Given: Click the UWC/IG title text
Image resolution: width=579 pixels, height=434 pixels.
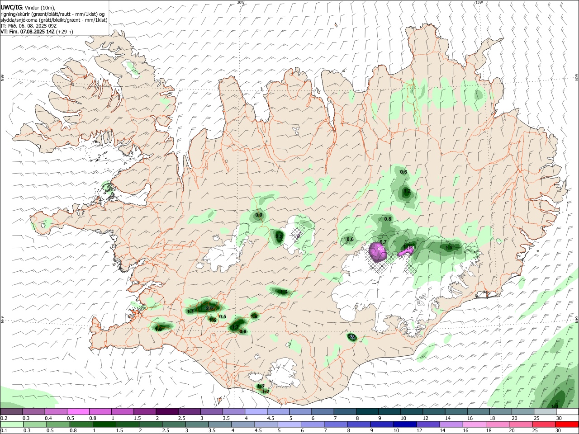Looking at the screenshot, I should (11, 7).
